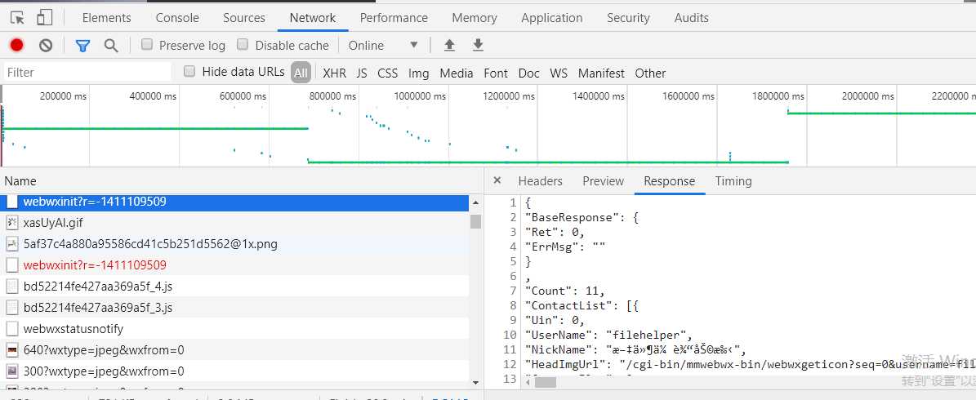Click the 640?wxtype=jpeg image icon
The image size is (976, 400).
click(12, 349)
